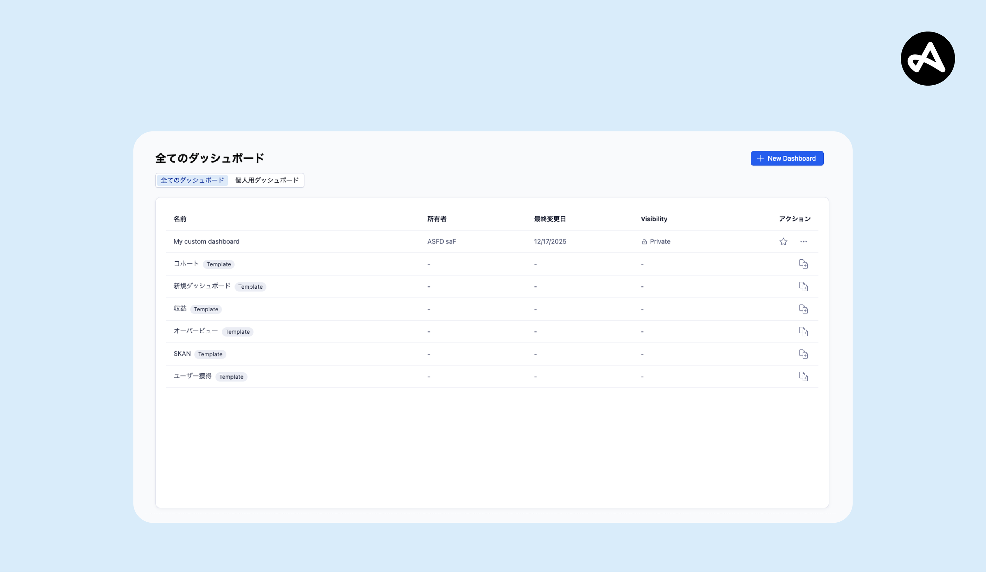Sort by 所有者 column header

click(437, 219)
